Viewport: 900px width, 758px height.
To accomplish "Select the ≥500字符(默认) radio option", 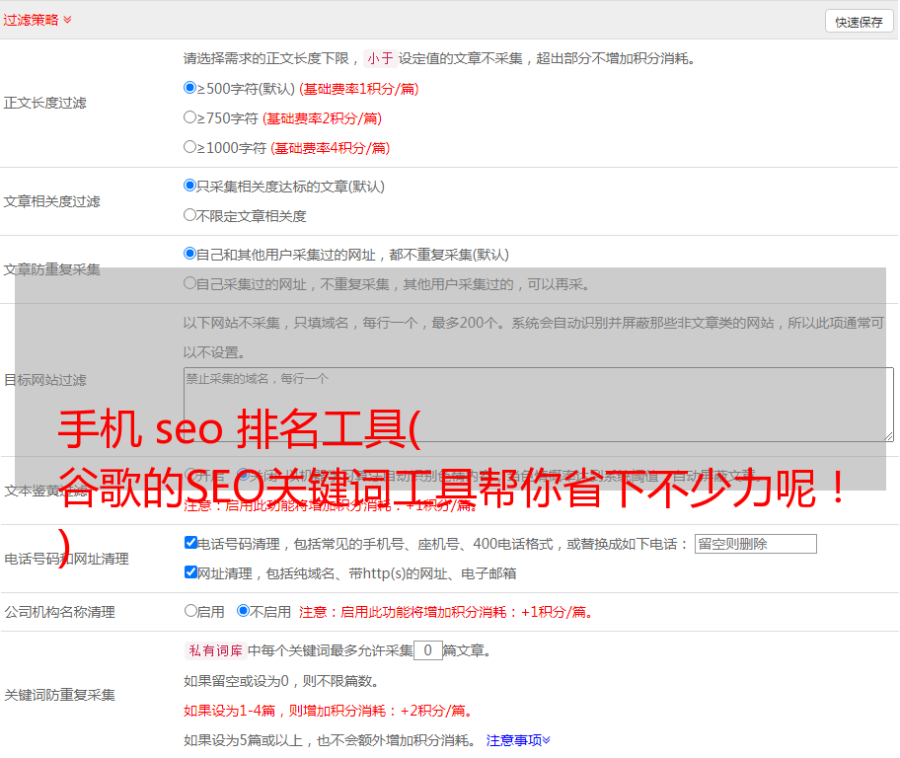I will click(190, 88).
